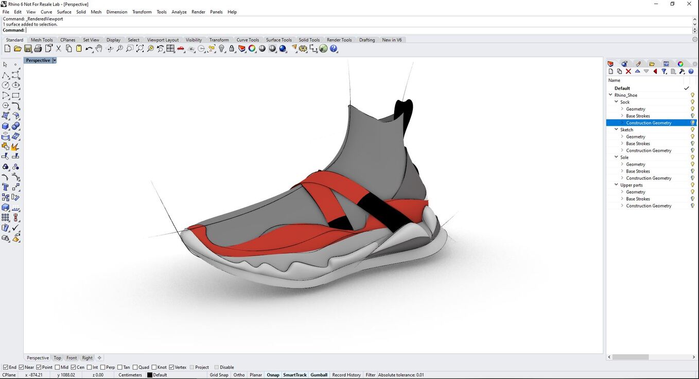699x379 pixels.
Task: Open the Perspective viewport title dropdown arrow
Action: pyautogui.click(x=54, y=60)
